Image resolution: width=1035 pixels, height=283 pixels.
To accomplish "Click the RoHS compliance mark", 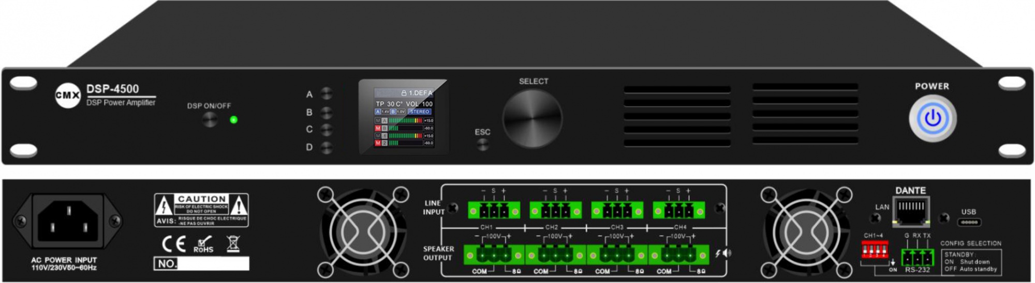I will pos(203,245).
